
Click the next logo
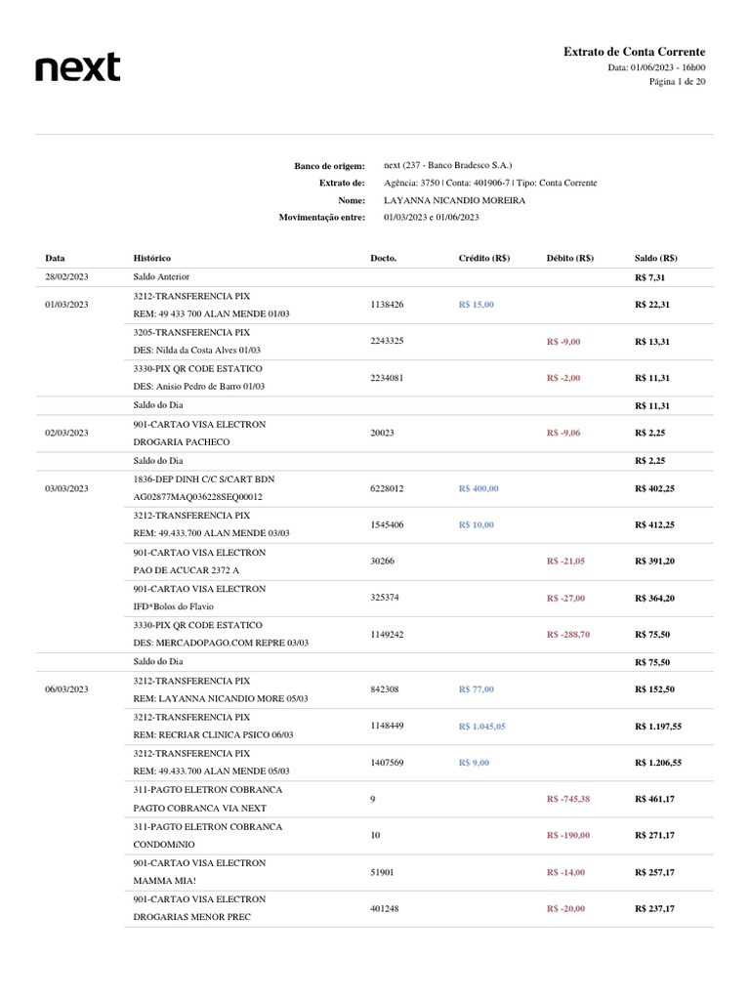pyautogui.click(x=78, y=66)
